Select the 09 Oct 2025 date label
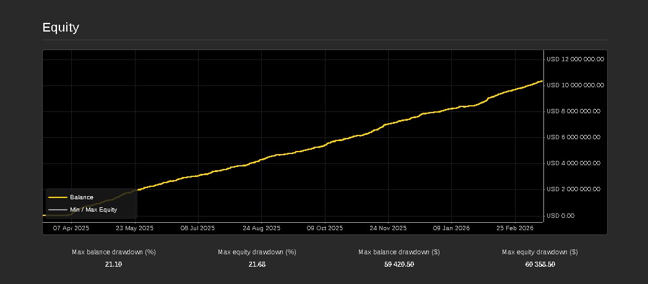Screen dimensions: 648x284 (325, 228)
